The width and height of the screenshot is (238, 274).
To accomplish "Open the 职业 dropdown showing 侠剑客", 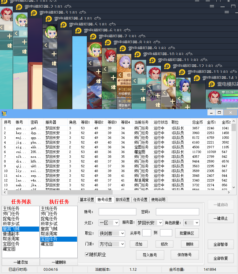I will [112, 233].
